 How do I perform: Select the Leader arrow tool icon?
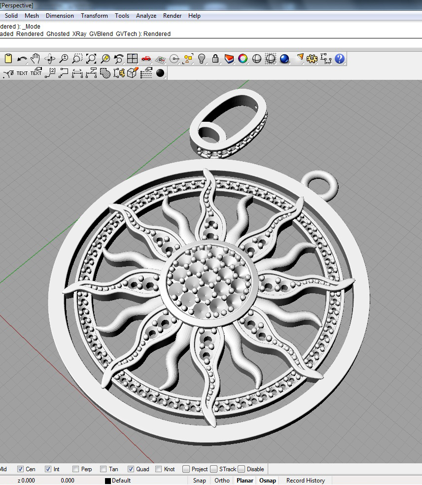(64, 73)
